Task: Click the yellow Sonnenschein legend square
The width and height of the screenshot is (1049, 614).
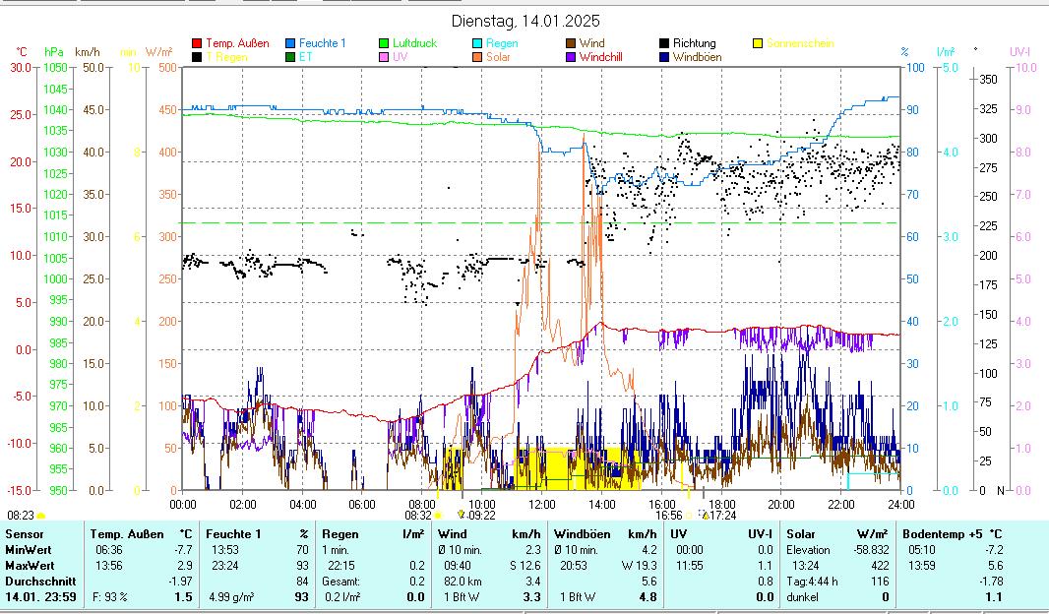Action: [758, 43]
